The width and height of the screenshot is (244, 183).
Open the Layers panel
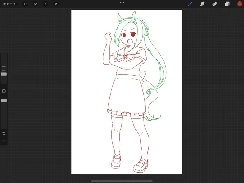click(x=227, y=4)
